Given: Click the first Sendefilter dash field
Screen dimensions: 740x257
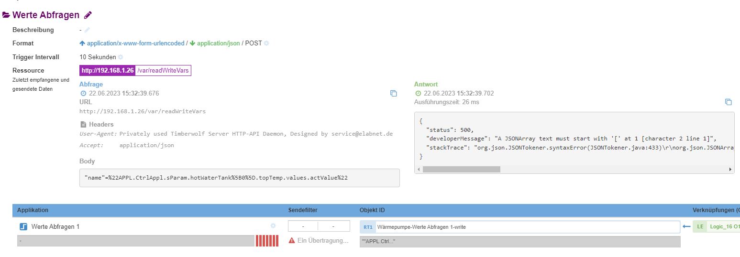Looking at the screenshot, I should point(303,226).
